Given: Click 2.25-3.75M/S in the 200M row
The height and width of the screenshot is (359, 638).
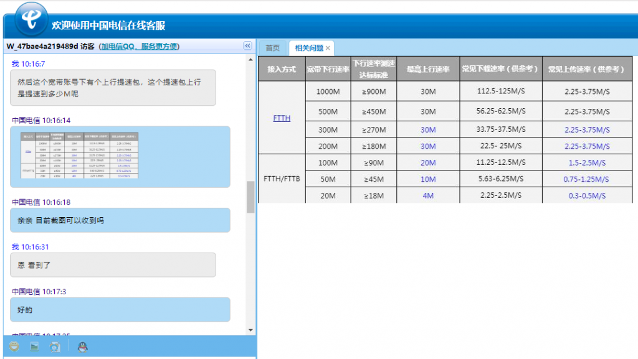Looking at the screenshot, I should (x=587, y=146).
